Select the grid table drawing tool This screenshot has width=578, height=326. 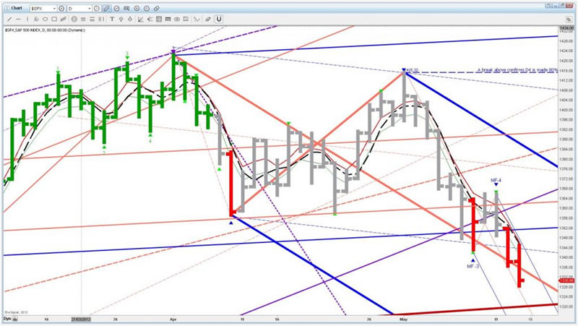(x=159, y=19)
